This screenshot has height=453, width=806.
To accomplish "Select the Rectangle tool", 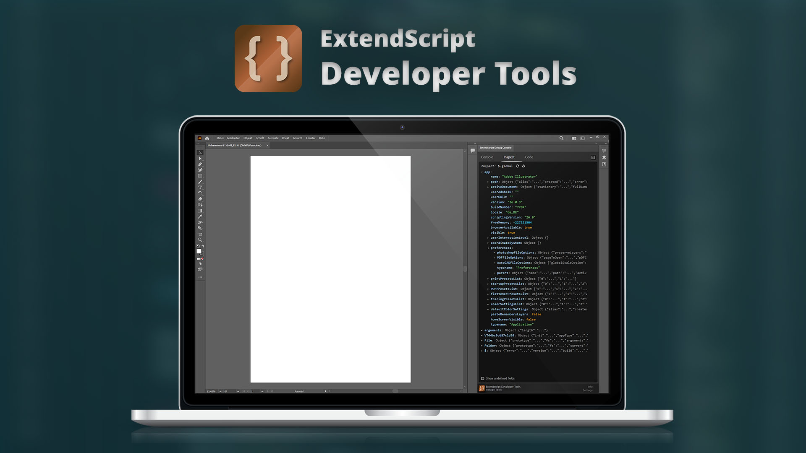I will pos(200,176).
